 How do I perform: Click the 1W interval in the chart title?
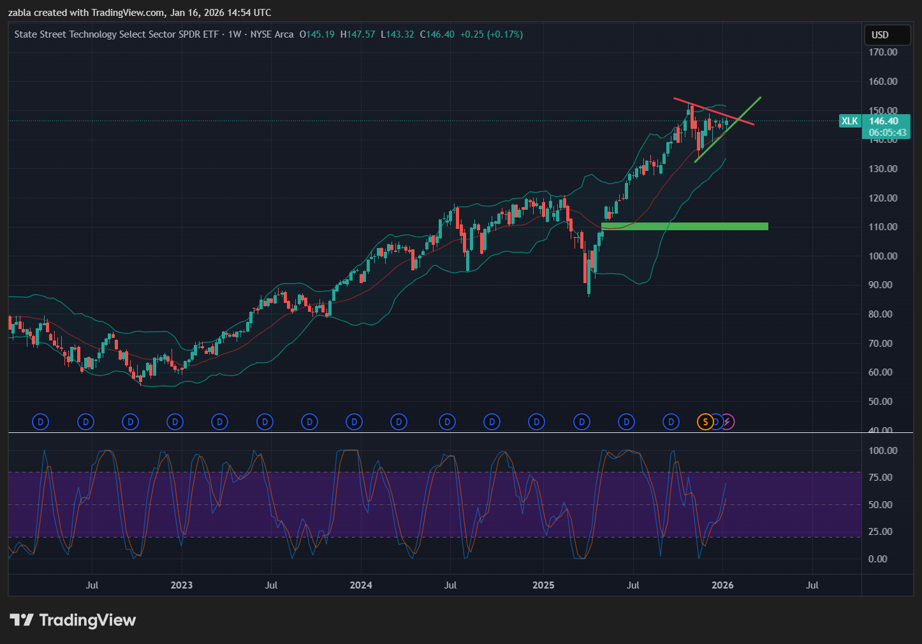(235, 34)
